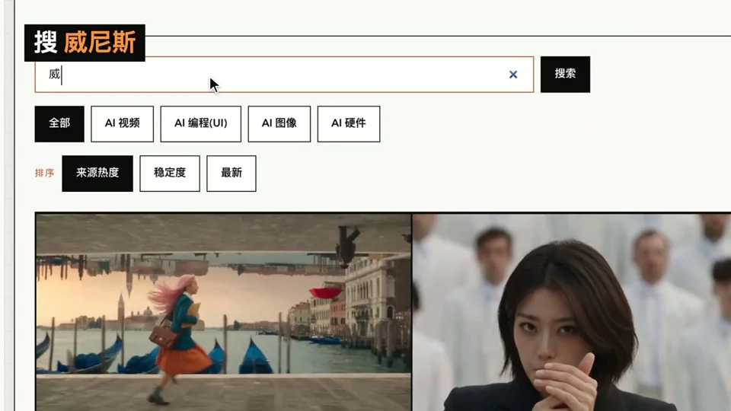Click the 搜索 search button
The height and width of the screenshot is (411, 731).
pyautogui.click(x=565, y=74)
